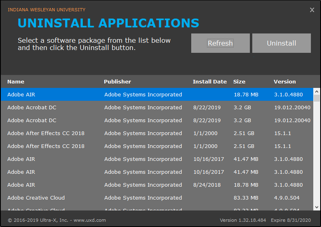Viewport: 321px width, 227px height.
Task: Click the scrollbar down arrow
Action: pos(317,207)
